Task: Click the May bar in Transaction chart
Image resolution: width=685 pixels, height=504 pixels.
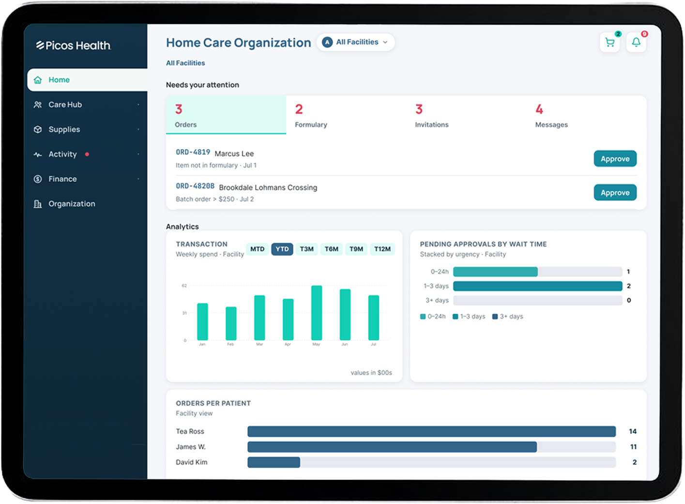Action: tap(317, 313)
